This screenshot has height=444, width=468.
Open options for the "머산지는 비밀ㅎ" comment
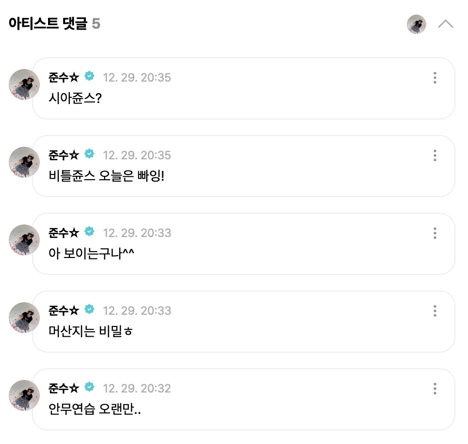click(435, 311)
